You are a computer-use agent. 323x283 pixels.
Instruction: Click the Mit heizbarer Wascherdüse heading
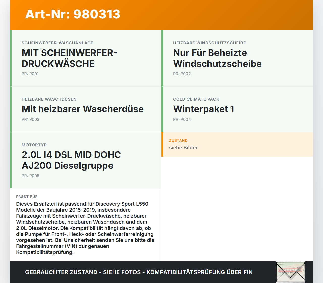point(83,109)
